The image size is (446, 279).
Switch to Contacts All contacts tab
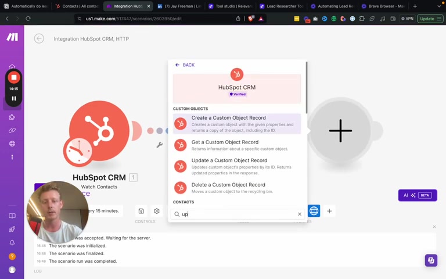[77, 6]
